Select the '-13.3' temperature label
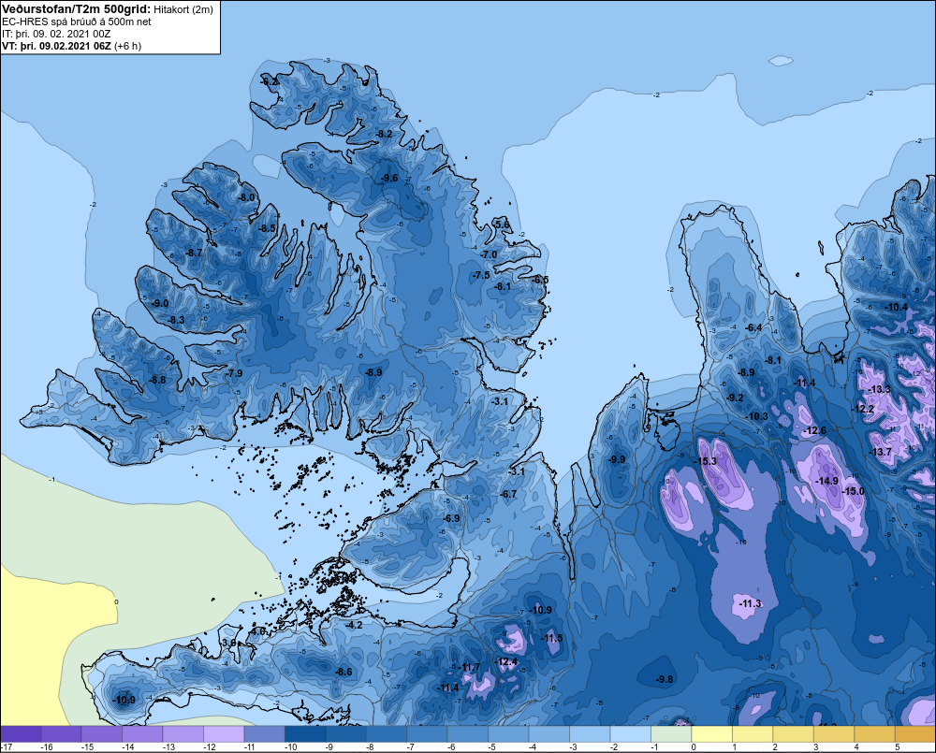This screenshot has height=753, width=936. click(x=879, y=389)
